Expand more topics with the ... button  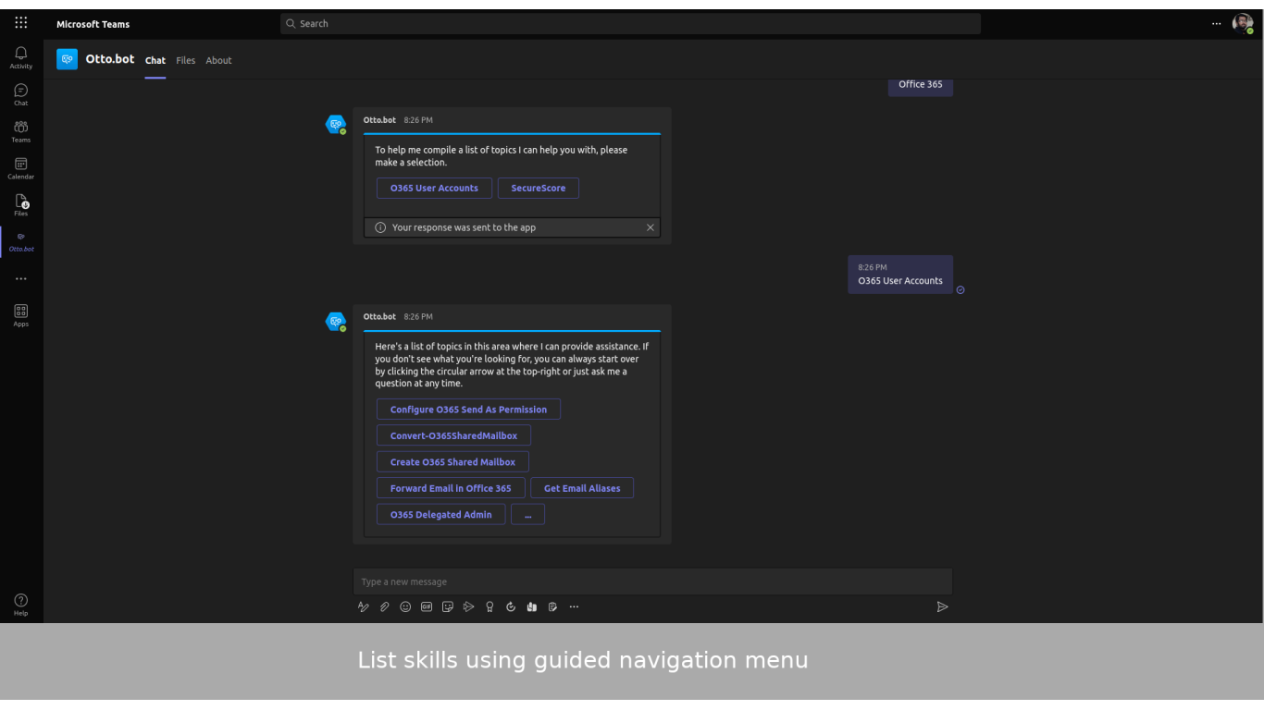click(x=527, y=515)
